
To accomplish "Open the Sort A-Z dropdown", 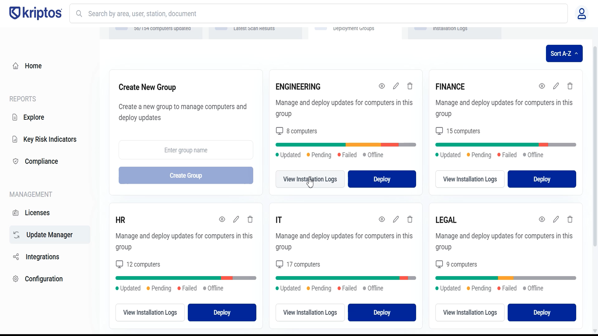I will 564,54.
